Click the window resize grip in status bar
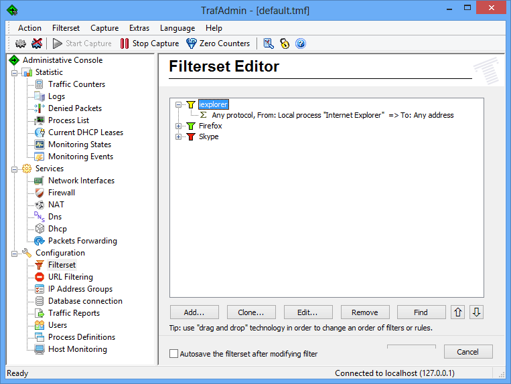 [x=502, y=375]
